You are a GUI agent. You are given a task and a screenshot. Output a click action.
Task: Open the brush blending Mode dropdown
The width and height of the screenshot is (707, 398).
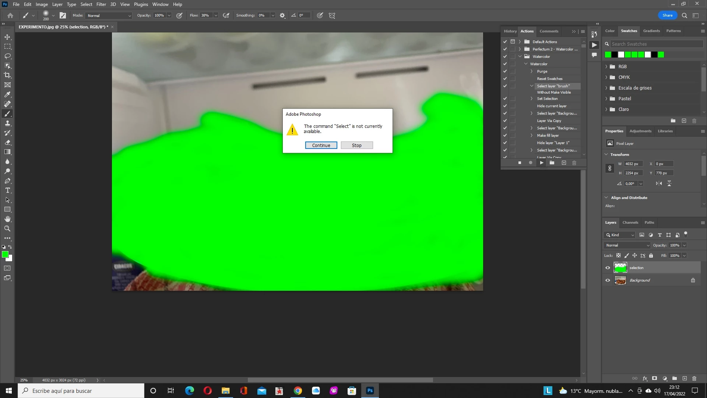[x=109, y=15]
